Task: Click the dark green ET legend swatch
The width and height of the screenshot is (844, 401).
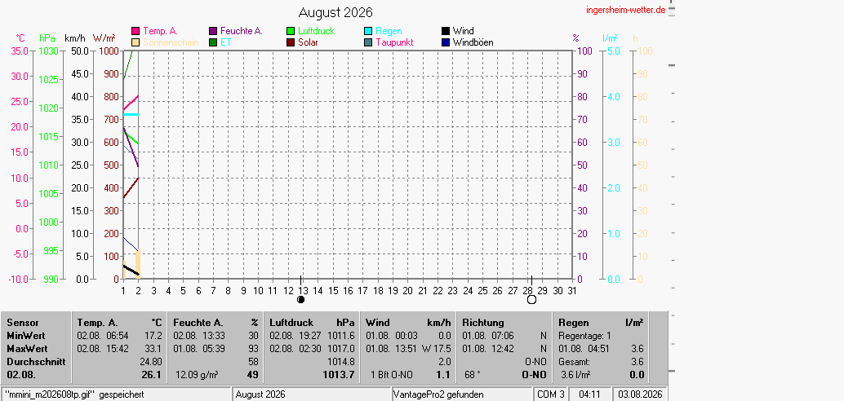Action: pos(213,42)
